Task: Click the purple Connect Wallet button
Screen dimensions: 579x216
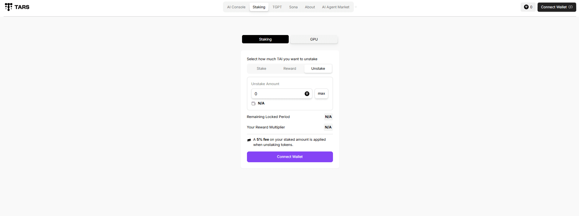Action: click(x=290, y=157)
